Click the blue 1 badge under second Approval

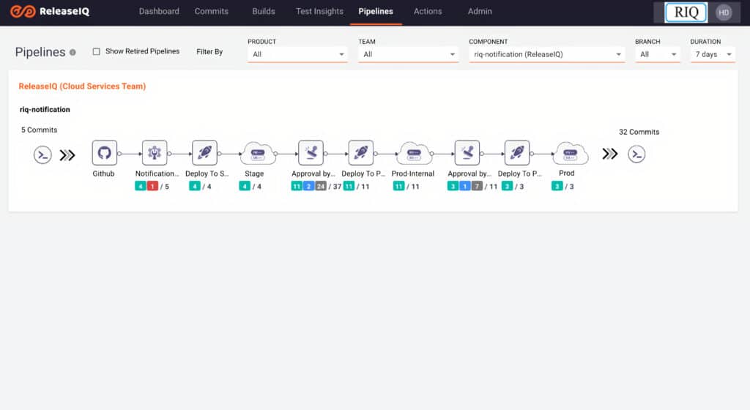[465, 187]
